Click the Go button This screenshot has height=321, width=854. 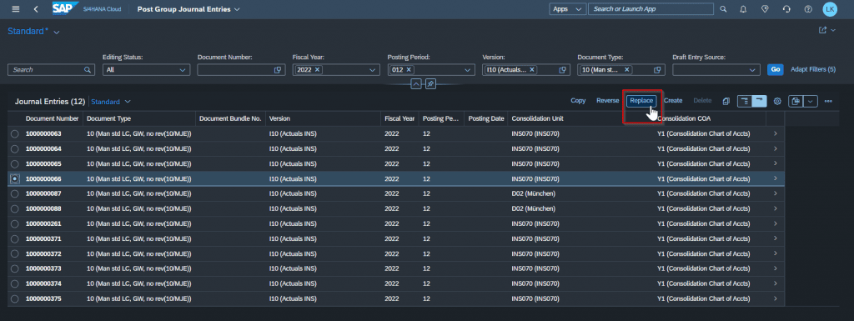coord(775,70)
